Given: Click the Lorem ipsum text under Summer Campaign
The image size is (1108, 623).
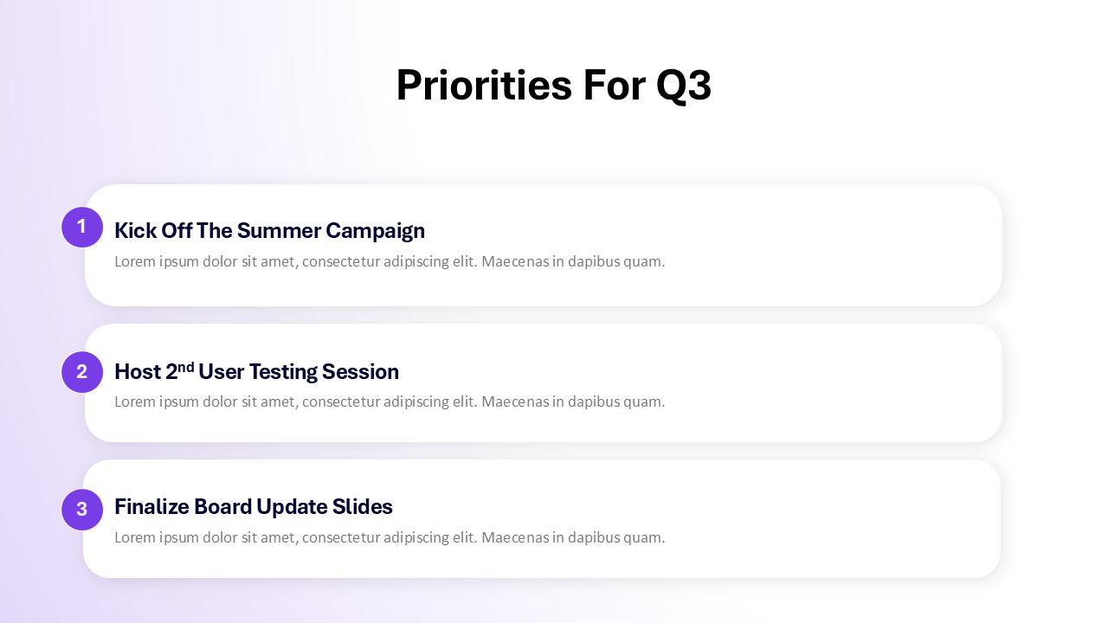Looking at the screenshot, I should point(390,261).
